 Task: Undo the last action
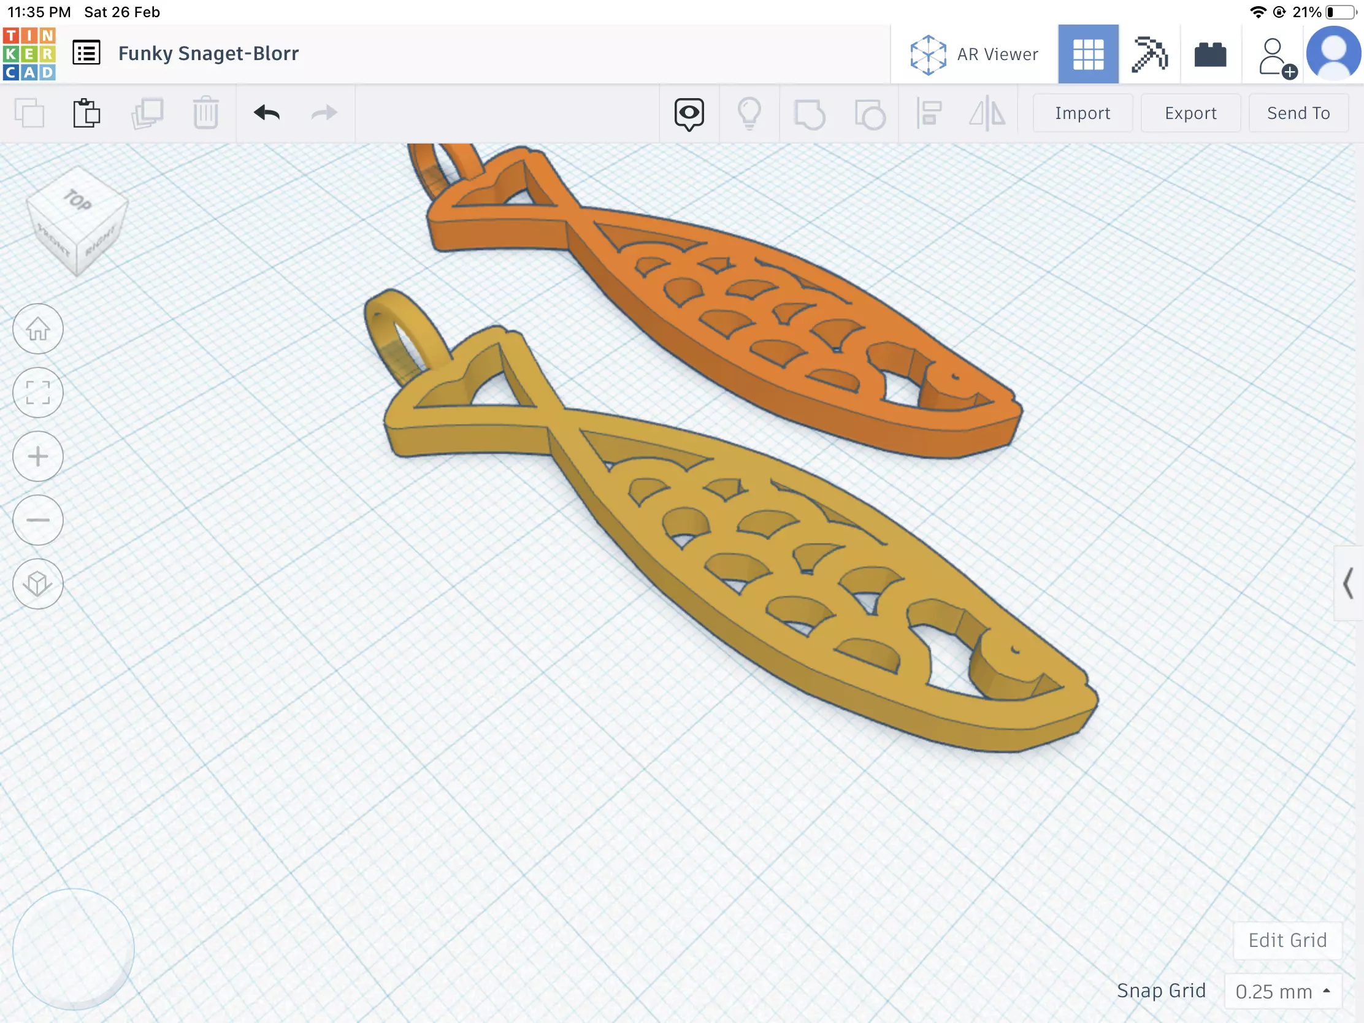(x=266, y=113)
